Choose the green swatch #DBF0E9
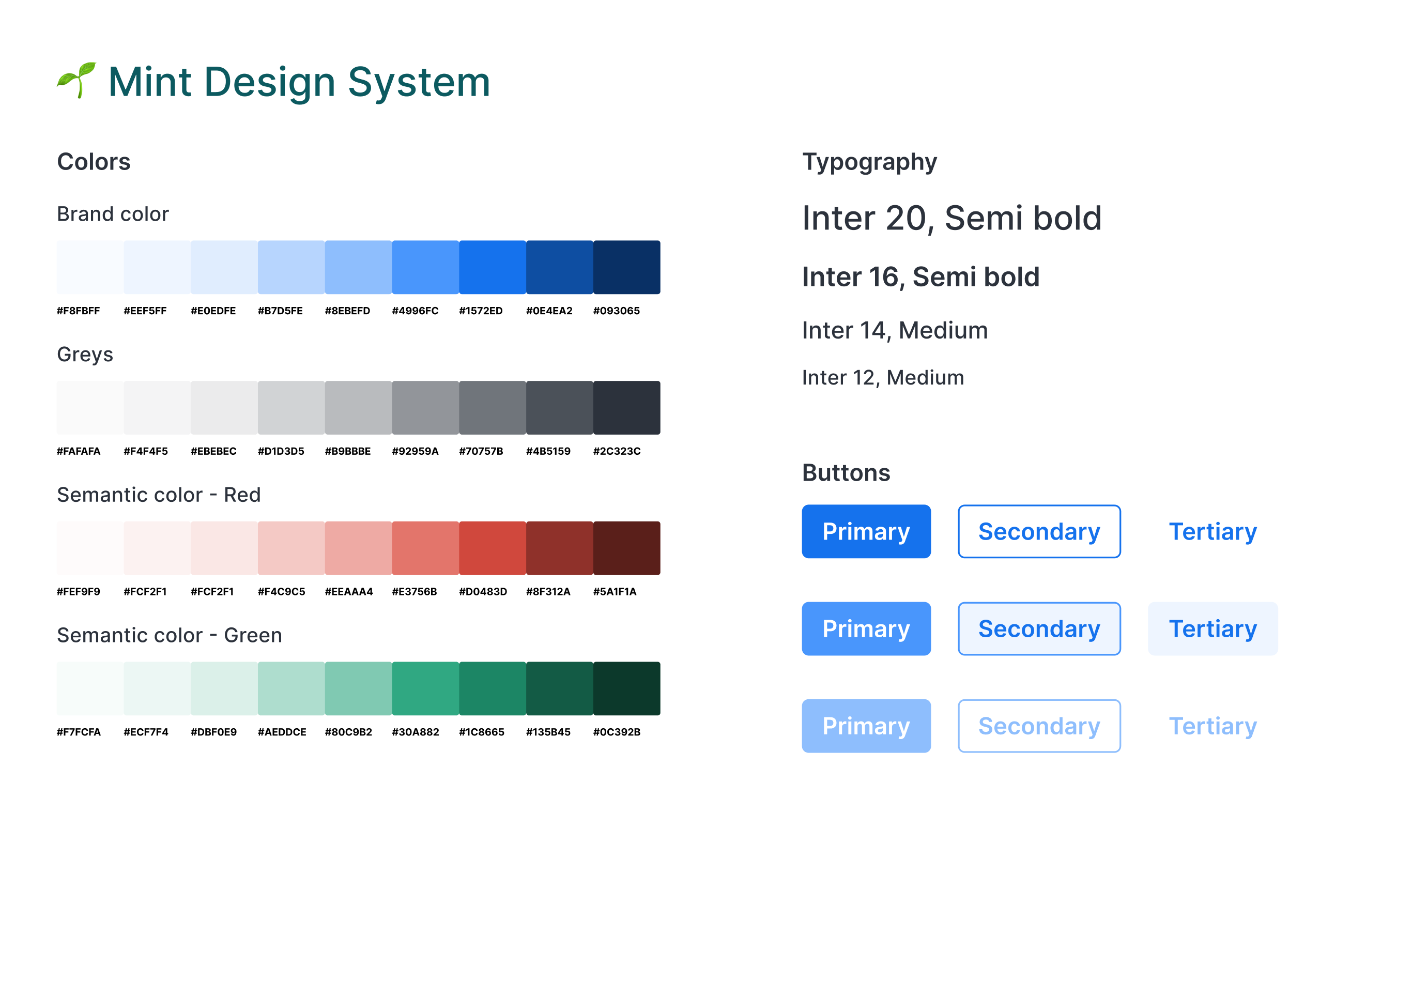This screenshot has width=1412, height=998. coord(224,688)
